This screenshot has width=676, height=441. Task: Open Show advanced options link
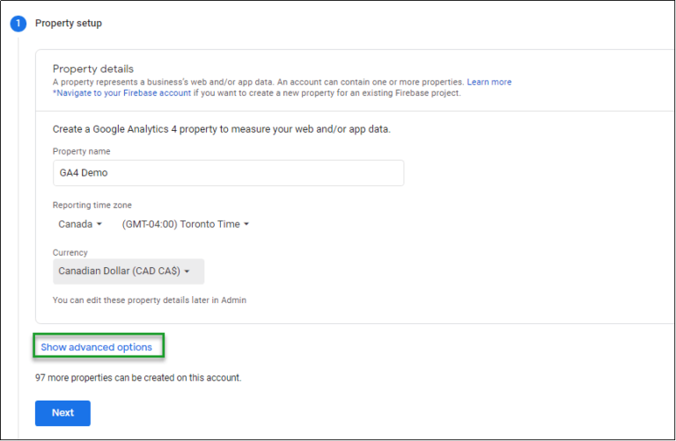pos(96,347)
